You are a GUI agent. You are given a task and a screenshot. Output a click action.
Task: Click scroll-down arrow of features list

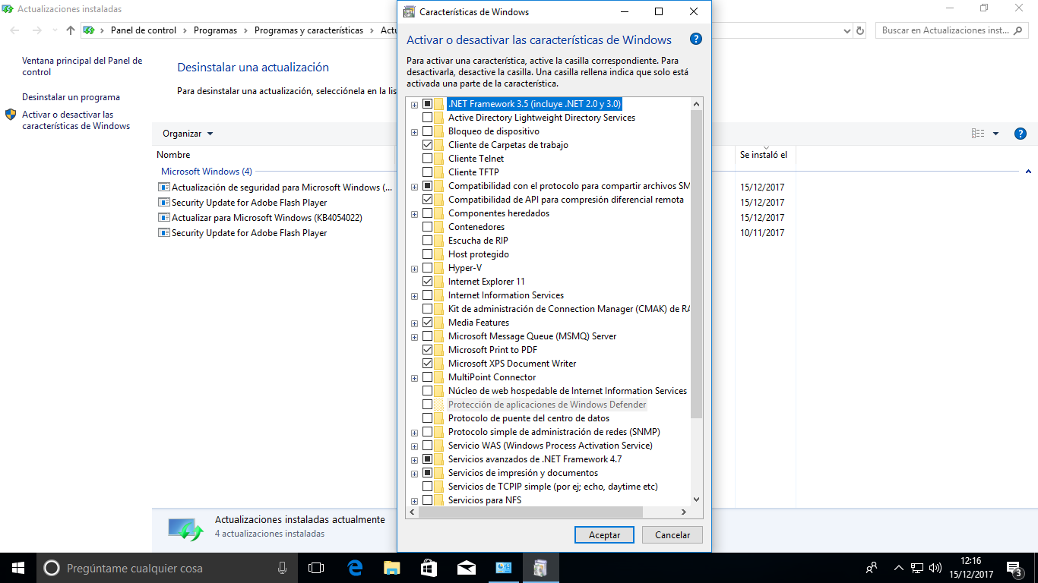pos(697,499)
